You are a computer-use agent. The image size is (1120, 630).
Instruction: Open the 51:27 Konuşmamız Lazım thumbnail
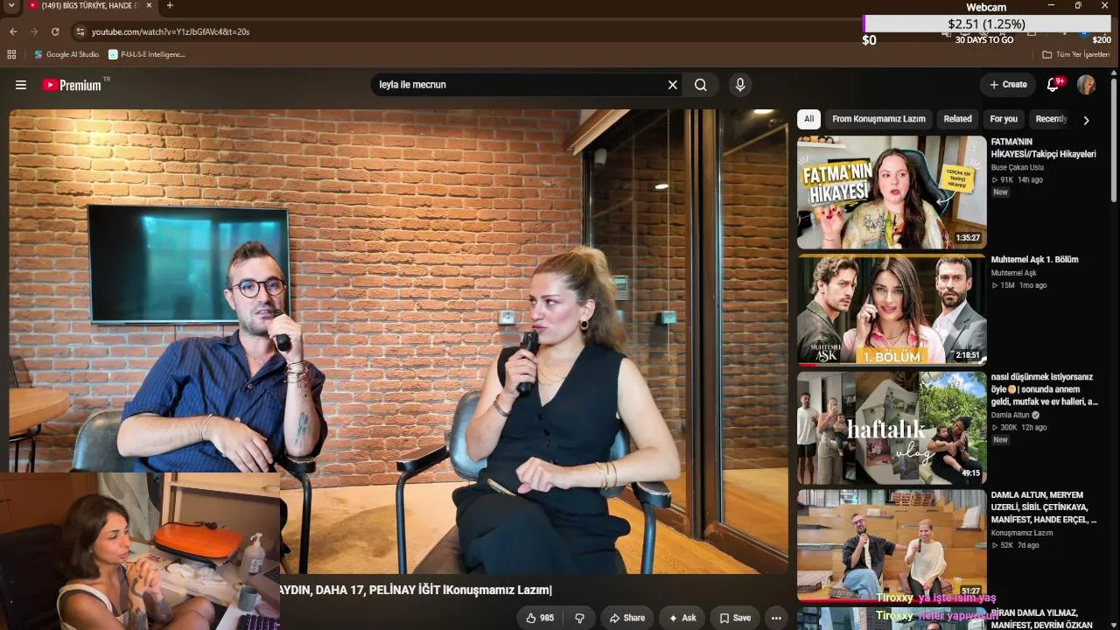[892, 546]
